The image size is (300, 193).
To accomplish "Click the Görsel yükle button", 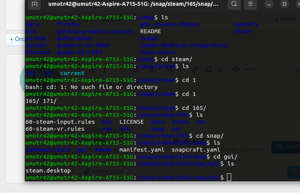I will click(x=103, y=171).
